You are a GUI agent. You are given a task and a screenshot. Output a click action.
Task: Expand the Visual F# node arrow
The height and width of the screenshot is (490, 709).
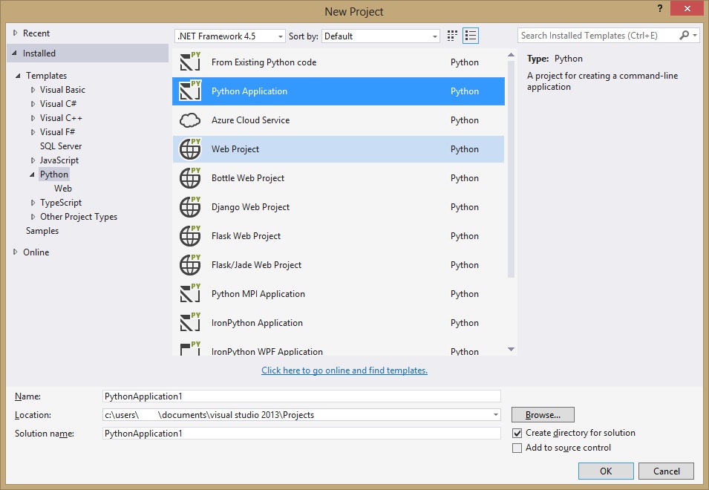click(x=33, y=132)
